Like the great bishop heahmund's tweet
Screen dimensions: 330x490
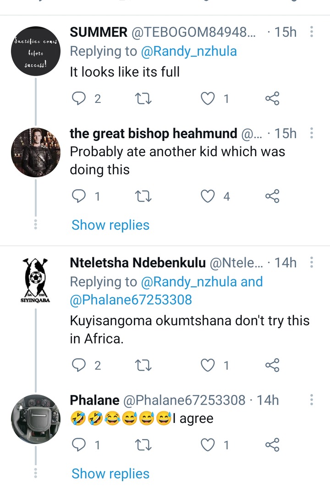pyautogui.click(x=208, y=196)
